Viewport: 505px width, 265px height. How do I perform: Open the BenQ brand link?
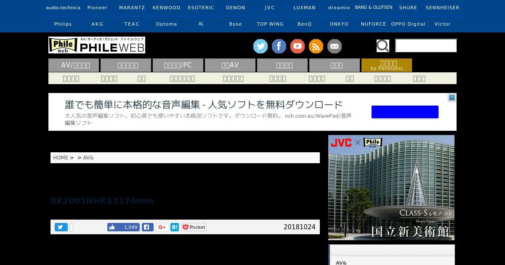[305, 24]
